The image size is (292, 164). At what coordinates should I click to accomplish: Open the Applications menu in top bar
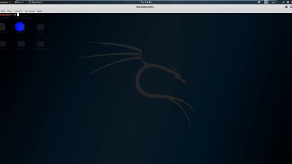[x=5, y=2]
